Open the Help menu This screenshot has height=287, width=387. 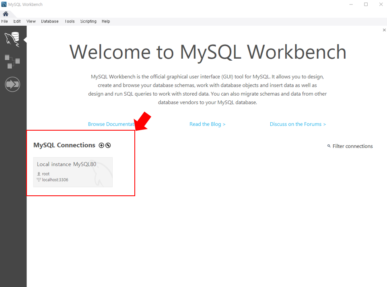(106, 21)
